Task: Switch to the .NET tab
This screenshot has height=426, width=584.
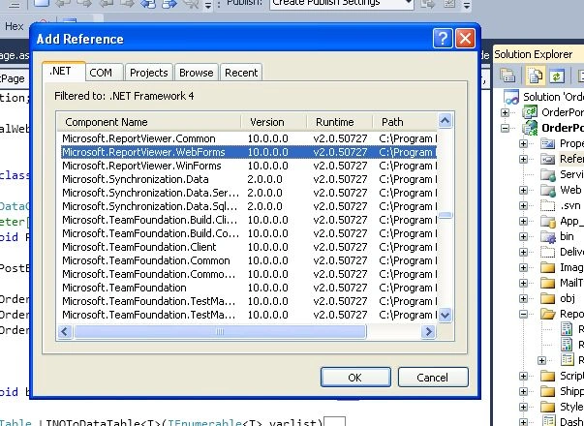Action: click(x=64, y=71)
